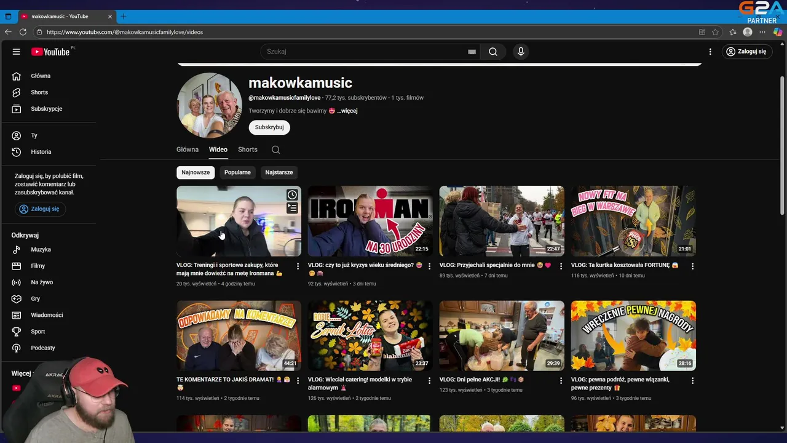Open video title Ta kurtka kosztowała FORTUNĘ
Viewport: 787px width, 443px height.
coord(625,265)
